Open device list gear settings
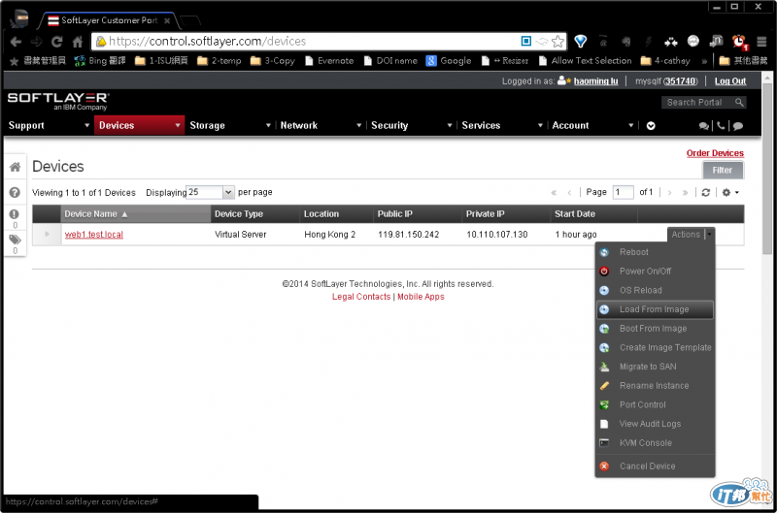777x513 pixels. [730, 192]
